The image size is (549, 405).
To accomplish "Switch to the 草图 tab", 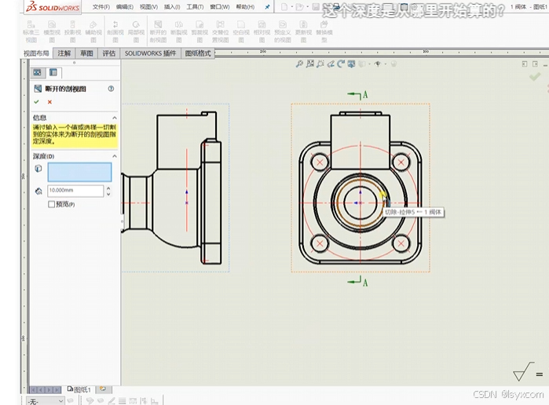I will pyautogui.click(x=86, y=53).
